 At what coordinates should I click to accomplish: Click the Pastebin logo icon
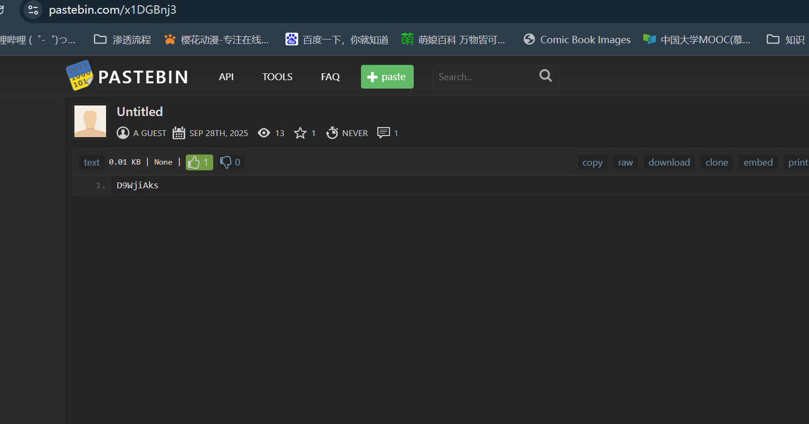[x=79, y=76]
